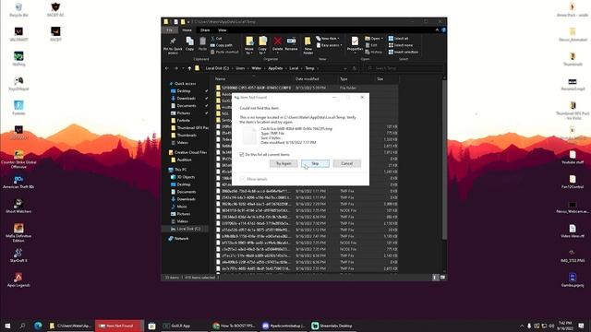This screenshot has height=332, width=591.
Task: Open the File tab
Action: click(170, 30)
